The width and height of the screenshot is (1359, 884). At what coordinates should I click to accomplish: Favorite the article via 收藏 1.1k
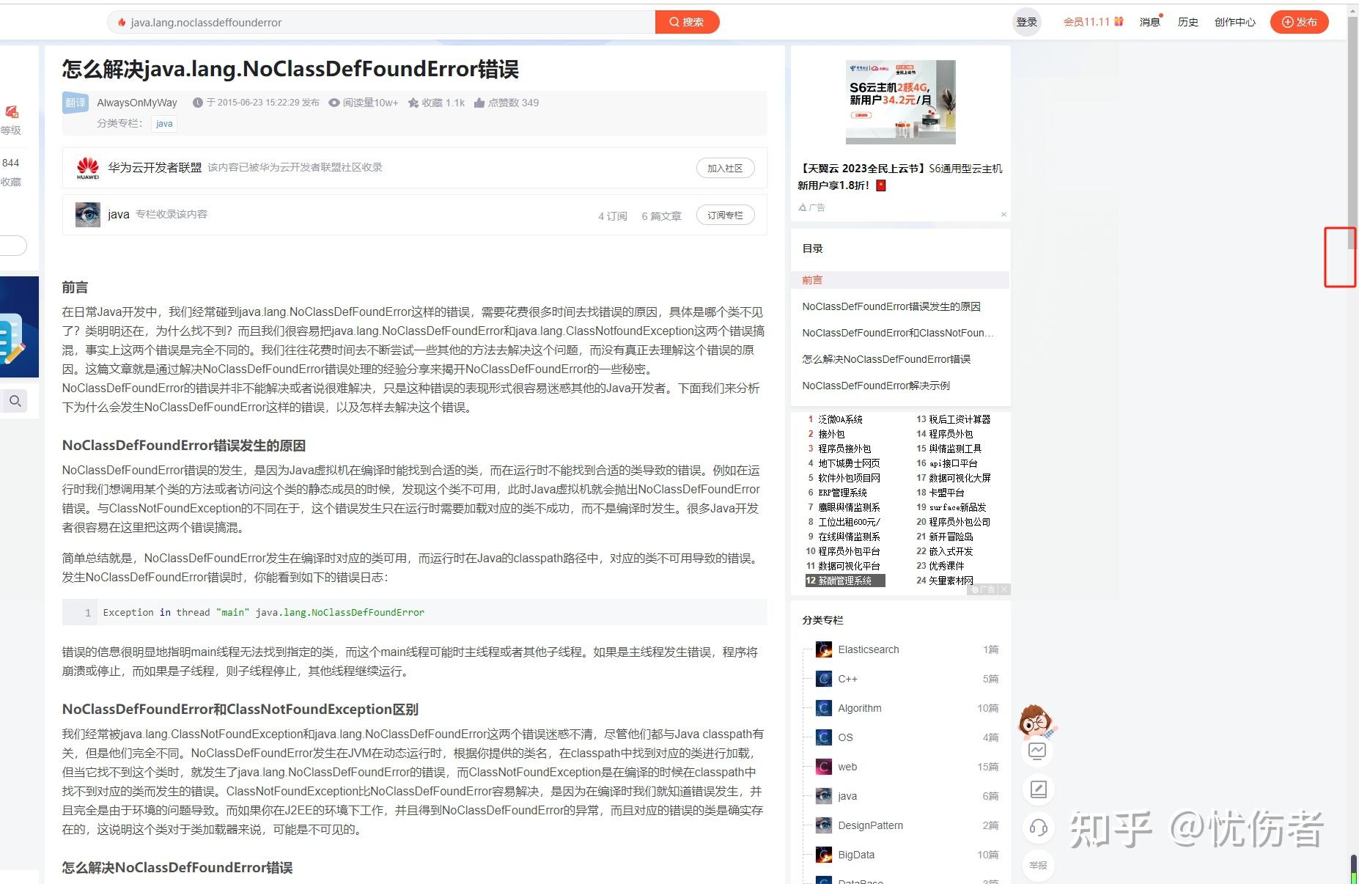pyautogui.click(x=437, y=103)
